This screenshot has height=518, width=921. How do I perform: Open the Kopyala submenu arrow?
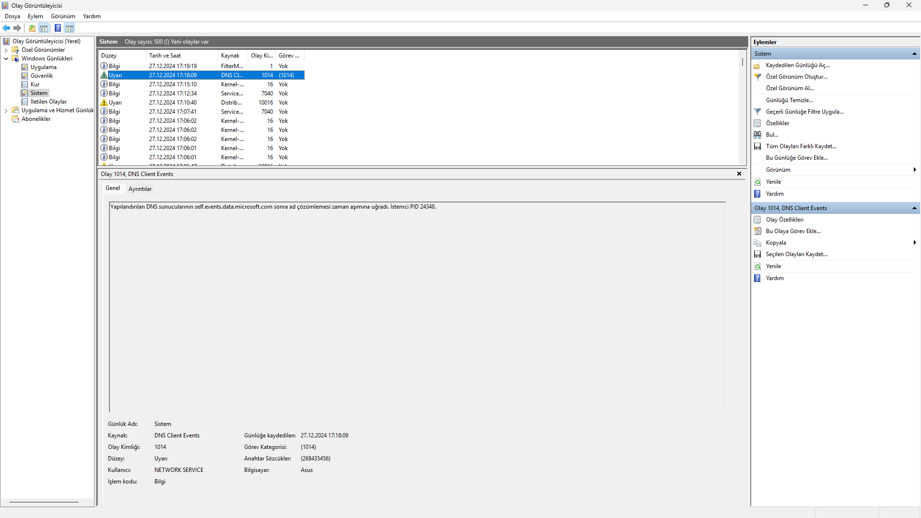(x=915, y=243)
